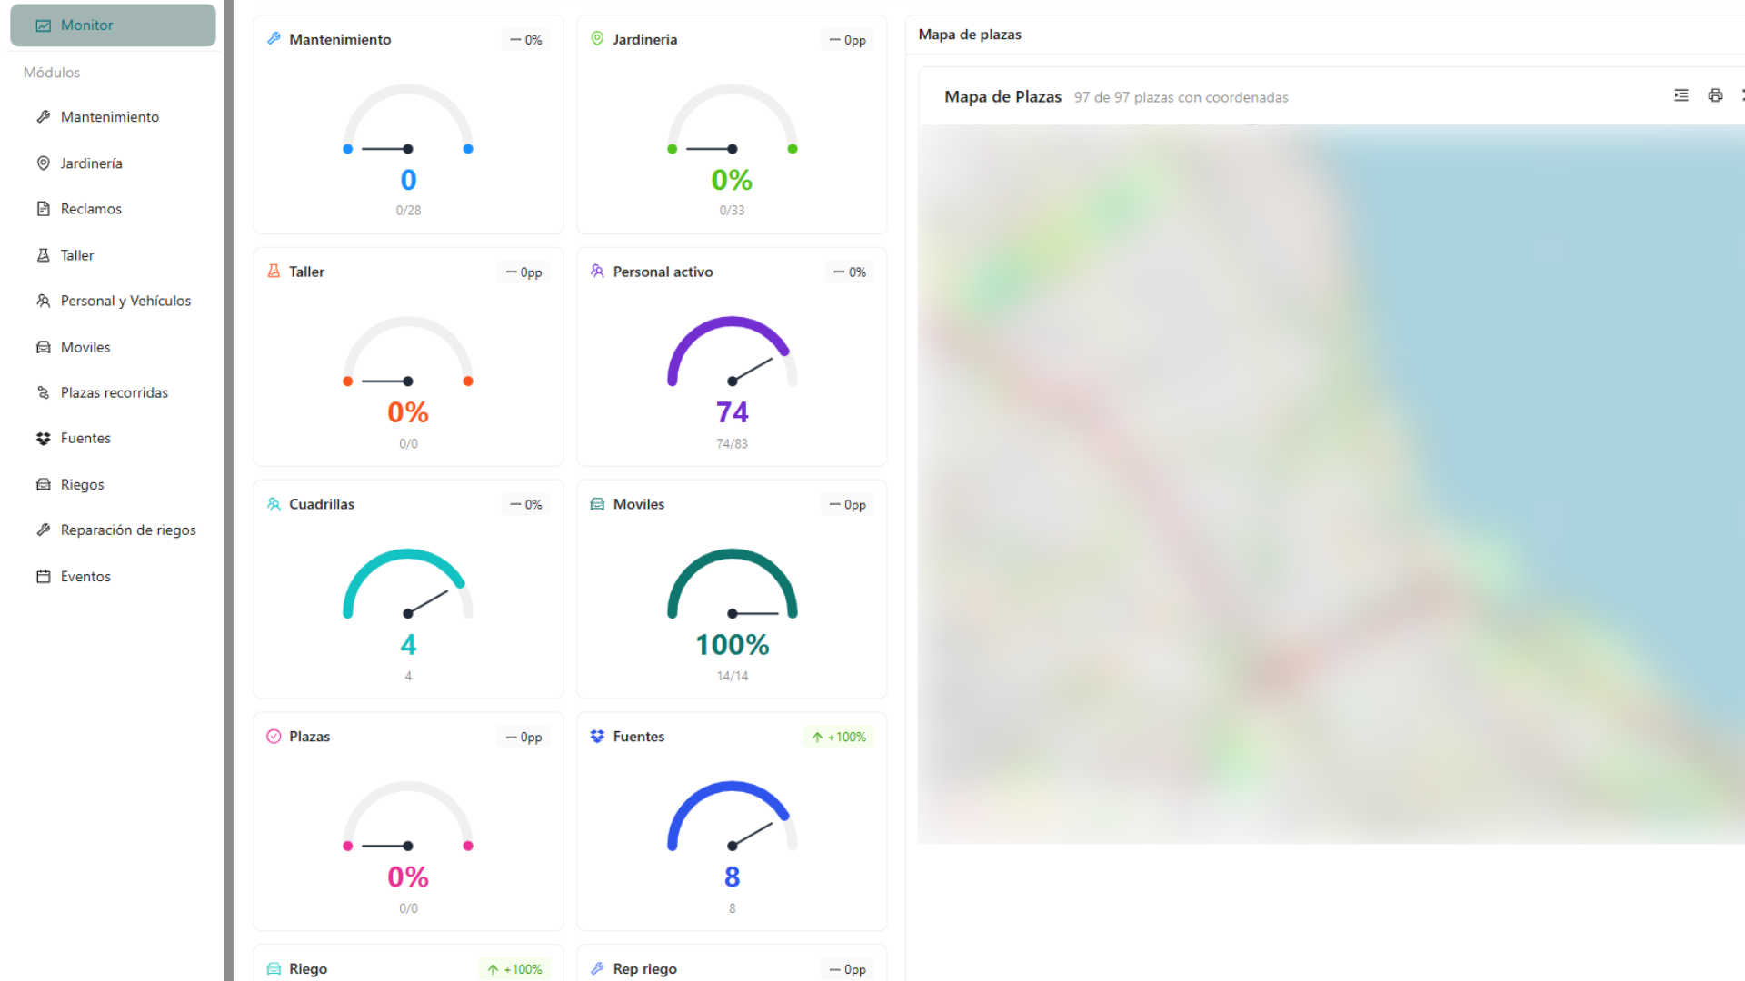The height and width of the screenshot is (981, 1745).
Task: Click the Moviles 100% gauge
Action: coord(732,585)
